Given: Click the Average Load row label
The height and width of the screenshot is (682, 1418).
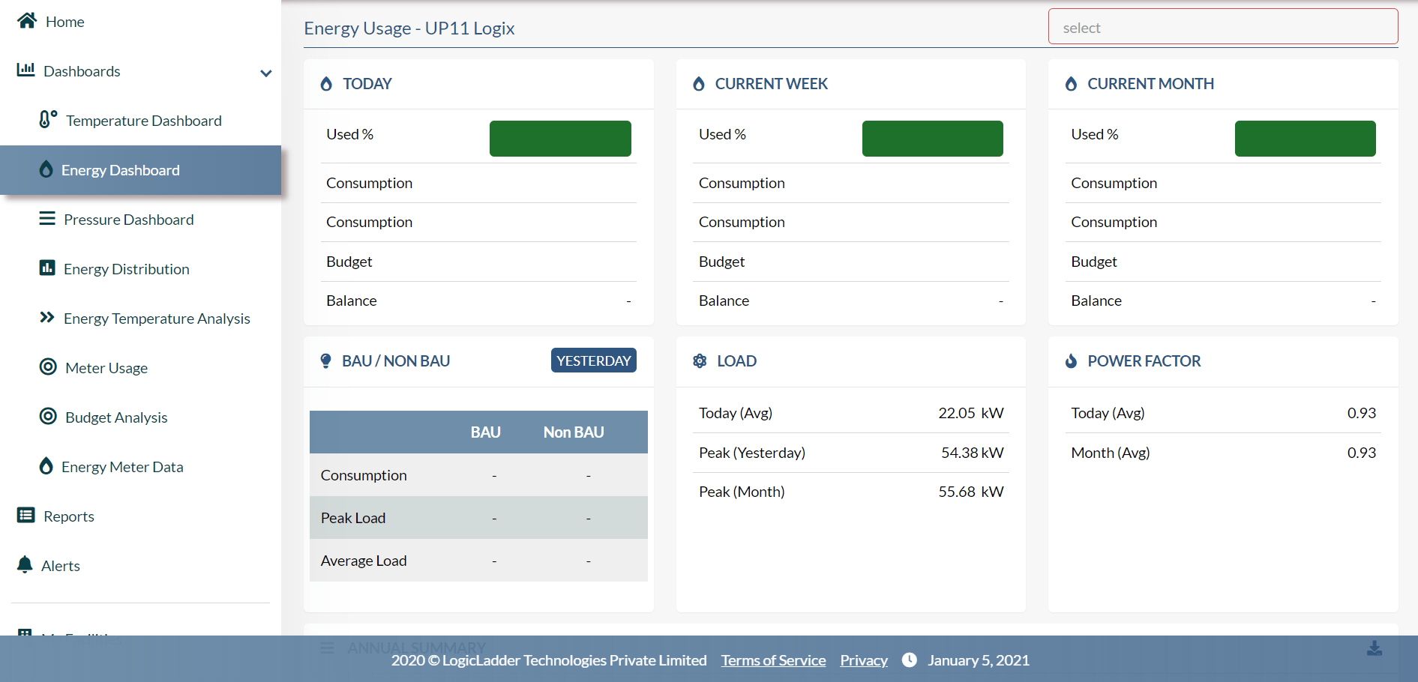Looking at the screenshot, I should point(364,561).
